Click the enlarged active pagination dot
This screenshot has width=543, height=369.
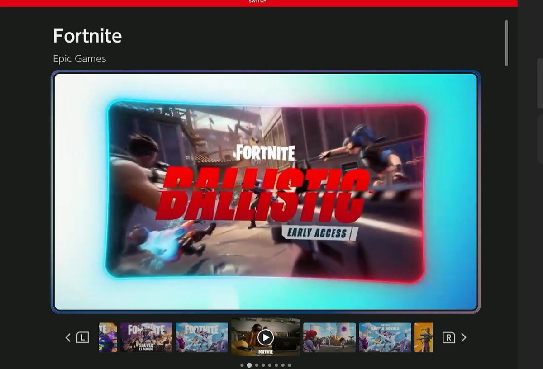[x=249, y=365]
